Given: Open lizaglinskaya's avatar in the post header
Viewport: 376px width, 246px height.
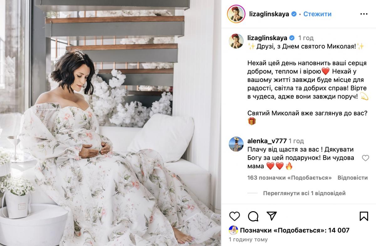Looking at the screenshot, I should click(236, 14).
